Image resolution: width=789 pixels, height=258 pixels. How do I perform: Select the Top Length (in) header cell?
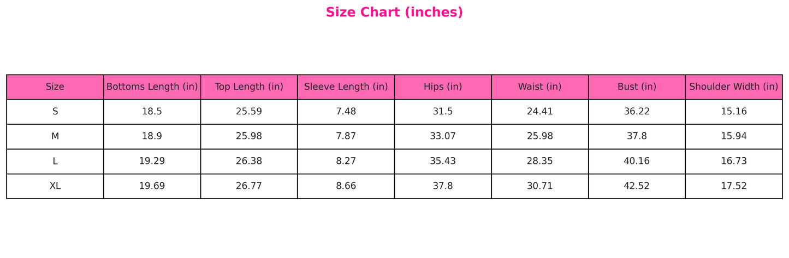(249, 87)
